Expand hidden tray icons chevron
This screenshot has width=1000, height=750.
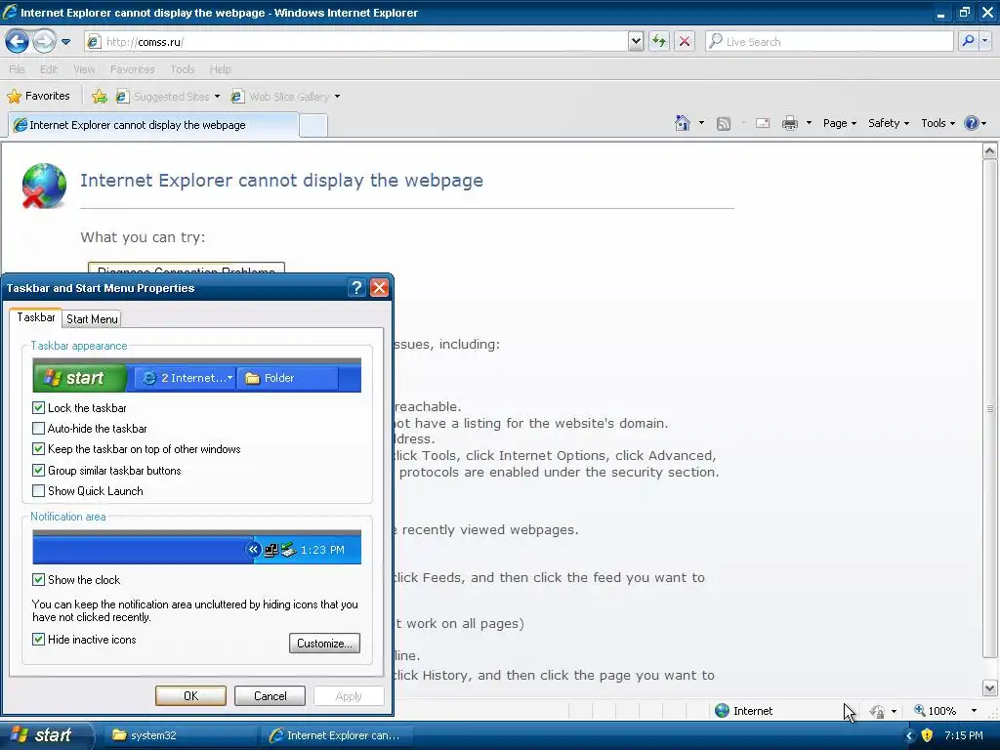(x=910, y=735)
